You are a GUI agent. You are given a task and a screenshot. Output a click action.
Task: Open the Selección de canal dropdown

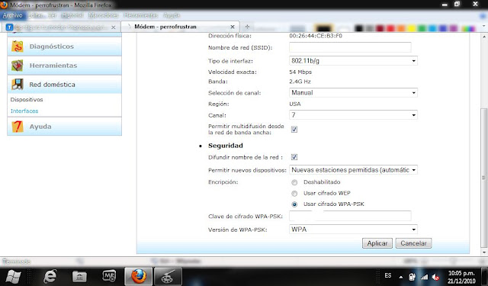pos(353,93)
